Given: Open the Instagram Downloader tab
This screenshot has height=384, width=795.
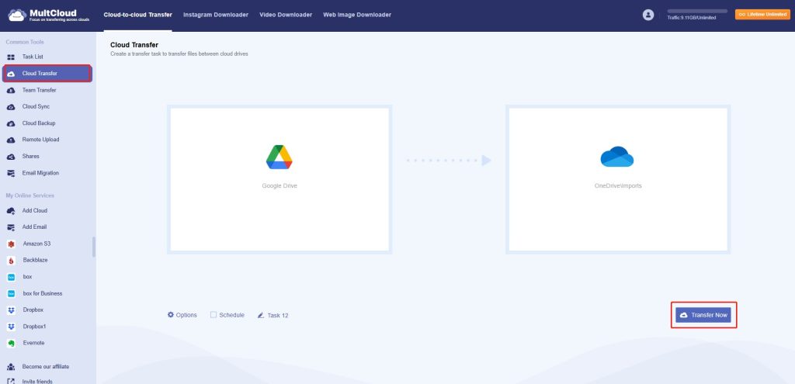Looking at the screenshot, I should [216, 15].
